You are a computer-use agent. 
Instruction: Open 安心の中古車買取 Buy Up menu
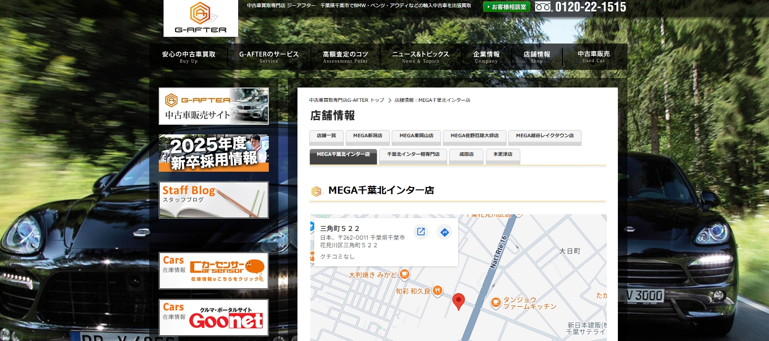(188, 57)
